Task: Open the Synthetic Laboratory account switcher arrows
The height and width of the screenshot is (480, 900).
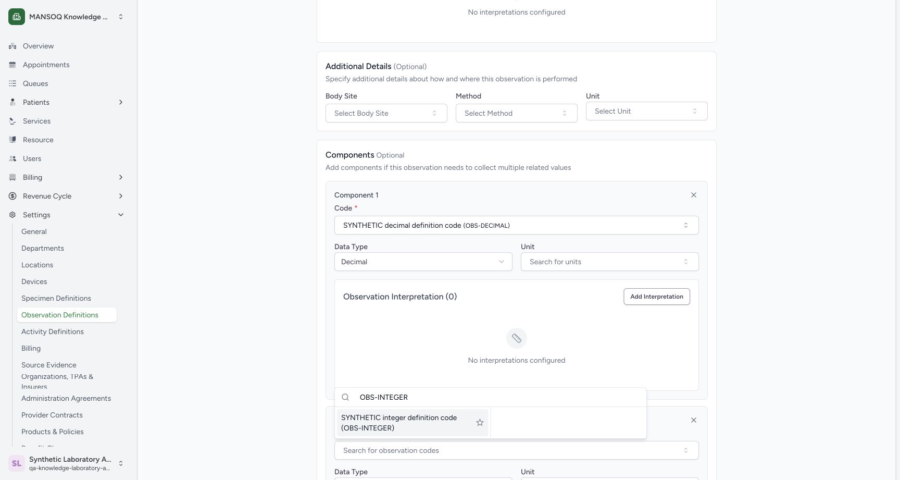Action: pos(121,463)
